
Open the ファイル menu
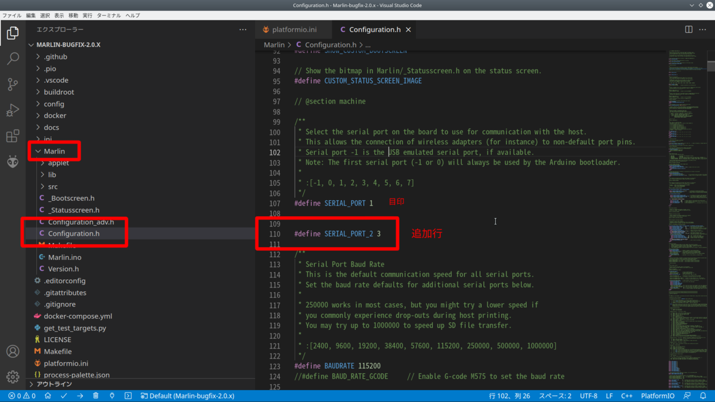click(x=12, y=15)
